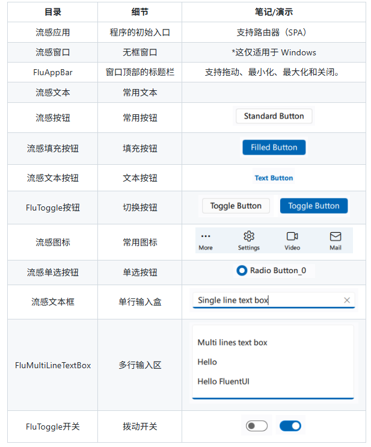Click the 文本按钮 detail cell
This screenshot has height=447, width=371.
click(140, 178)
